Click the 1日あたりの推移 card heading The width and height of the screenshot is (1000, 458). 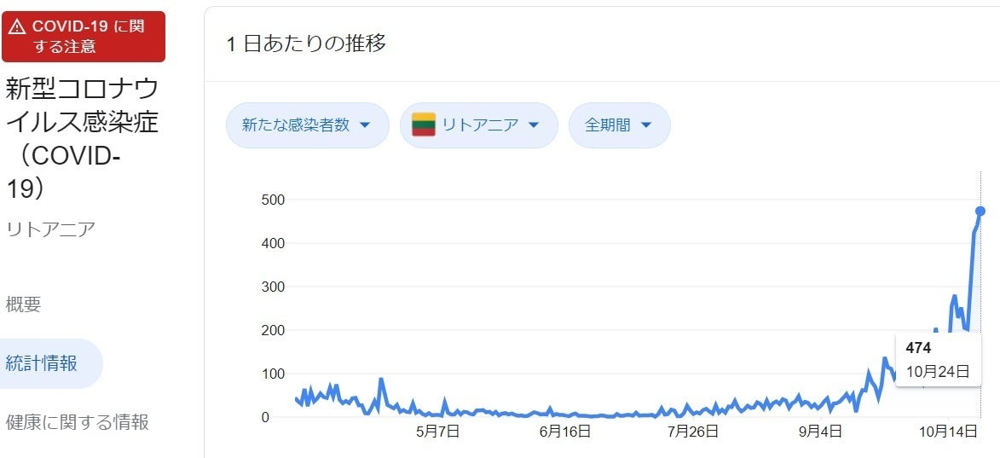pos(306,44)
